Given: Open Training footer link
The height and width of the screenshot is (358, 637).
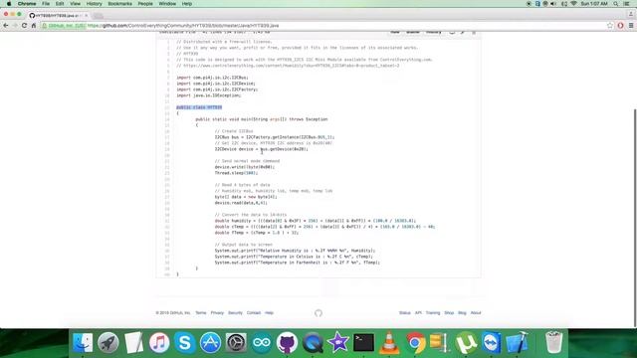Looking at the screenshot, I should point(433,313).
